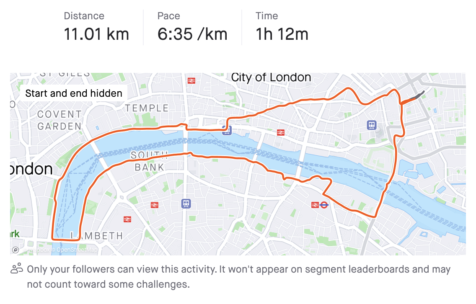Click the London Underground roundel icon
The height and width of the screenshot is (304, 476).
tap(324, 205)
